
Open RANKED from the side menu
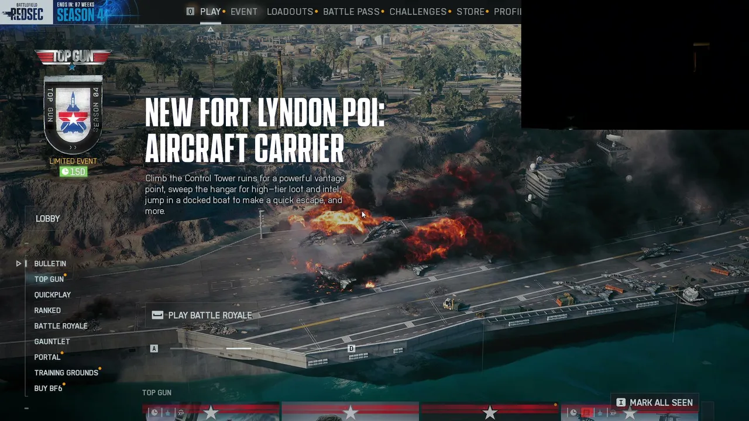(47, 310)
